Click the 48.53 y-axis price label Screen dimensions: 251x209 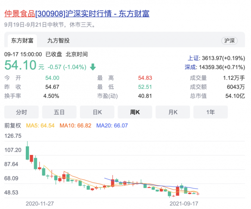point(11,193)
